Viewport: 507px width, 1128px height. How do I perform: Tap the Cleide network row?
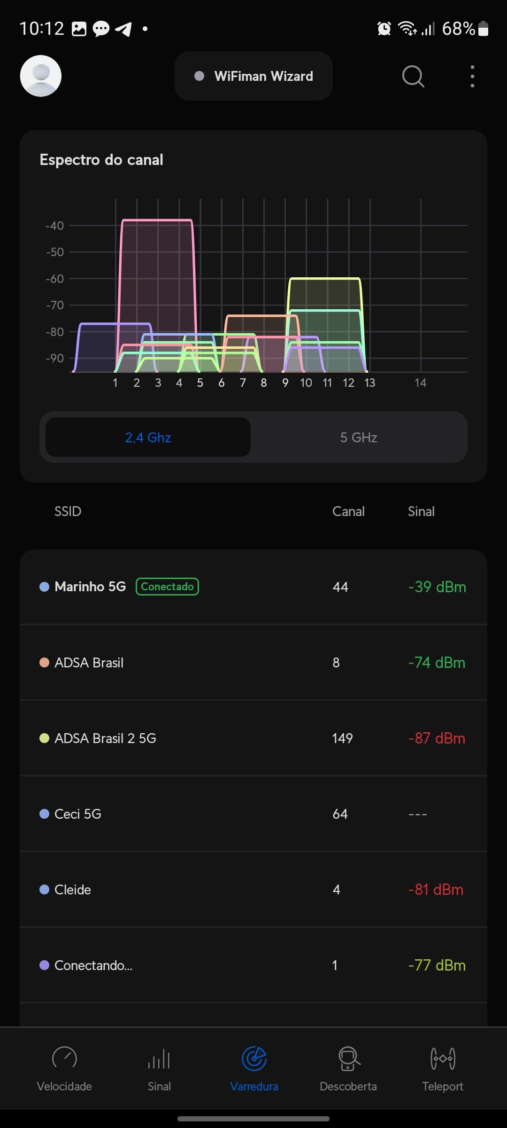point(253,890)
